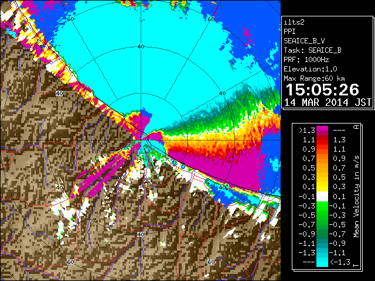Click the 'Mean Velocity in m/s' legend title
This screenshot has width=375, height=281.
pos(356,196)
